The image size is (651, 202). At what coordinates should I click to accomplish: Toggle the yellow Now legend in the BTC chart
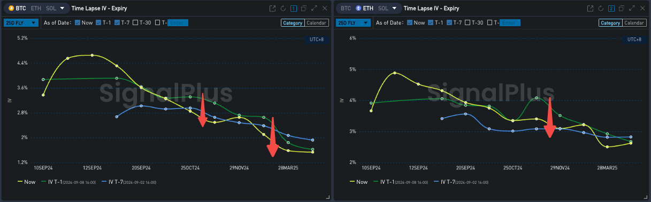click(27, 182)
